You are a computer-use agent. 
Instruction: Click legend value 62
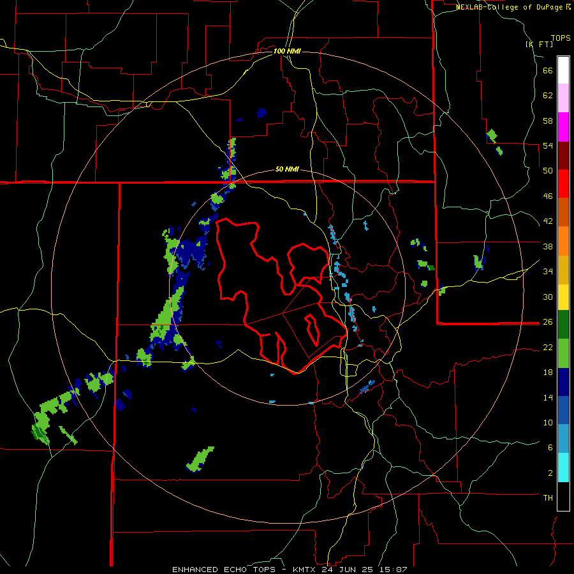pyautogui.click(x=548, y=96)
